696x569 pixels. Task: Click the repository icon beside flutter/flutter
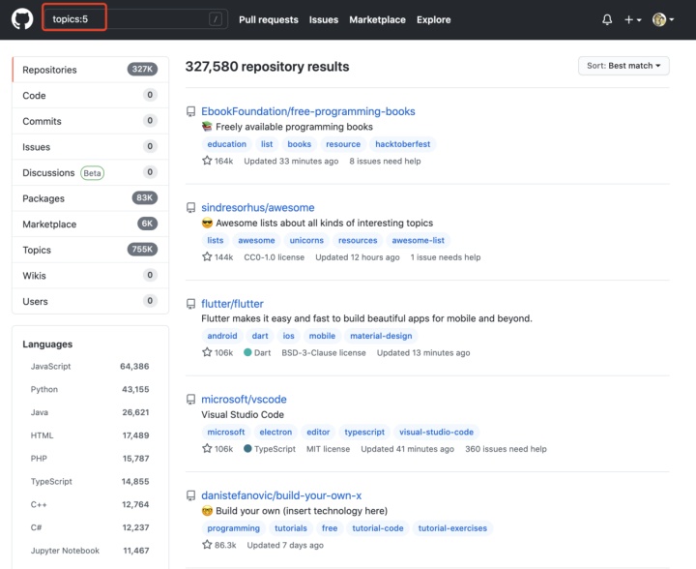pos(190,304)
